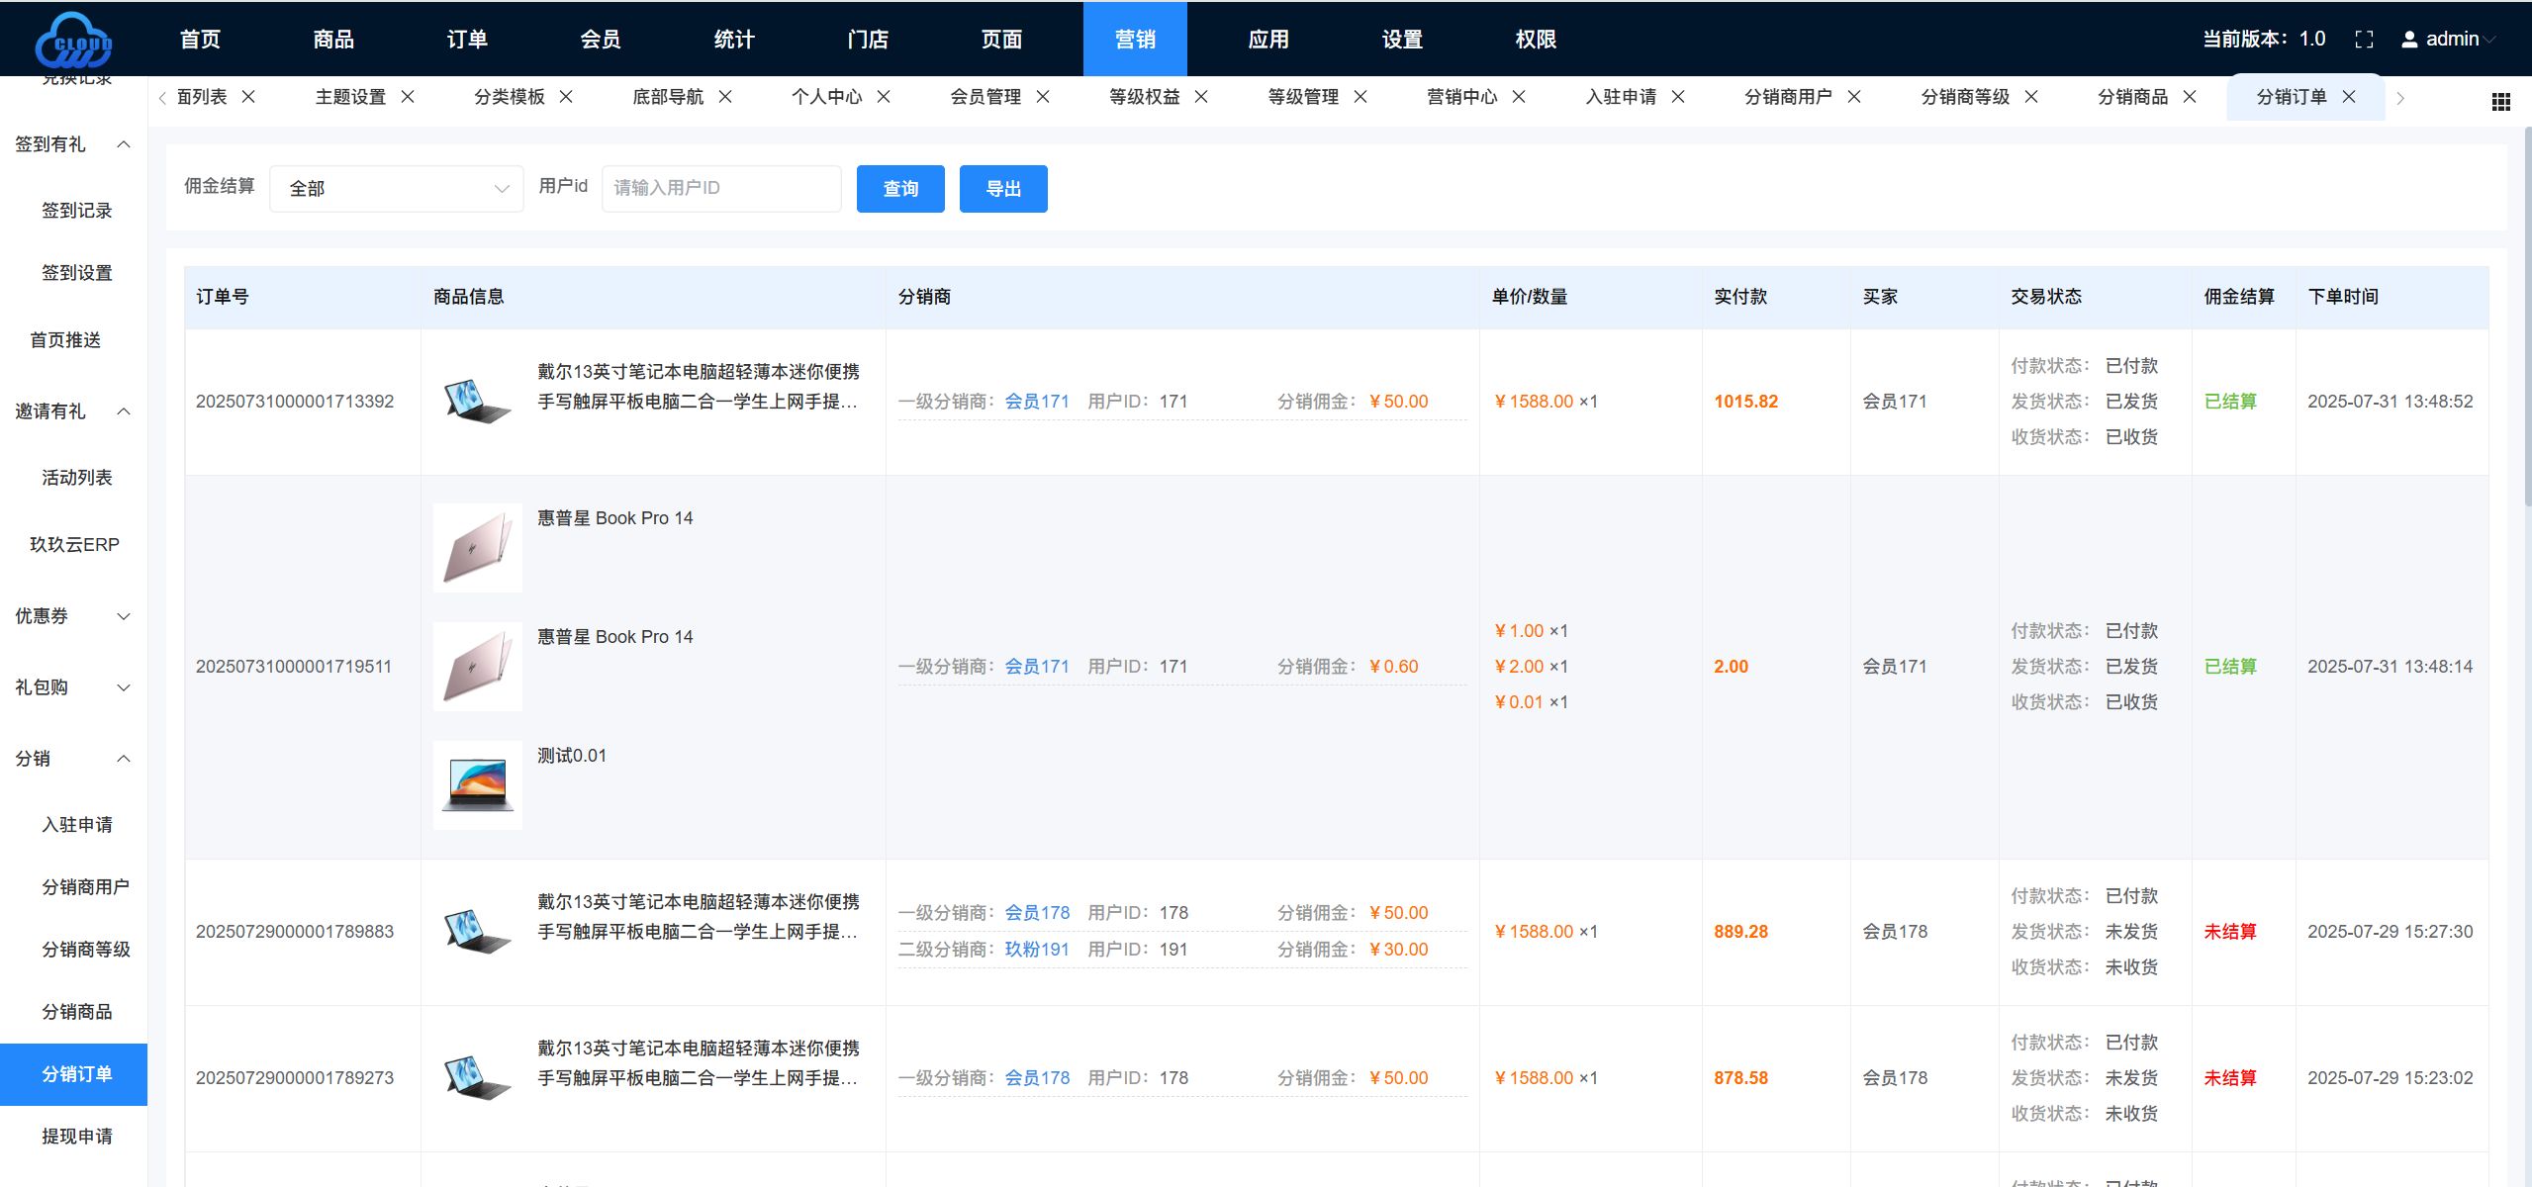Close the 分销订单 tab
Viewport: 2532px width, 1187px height.
(x=2349, y=97)
